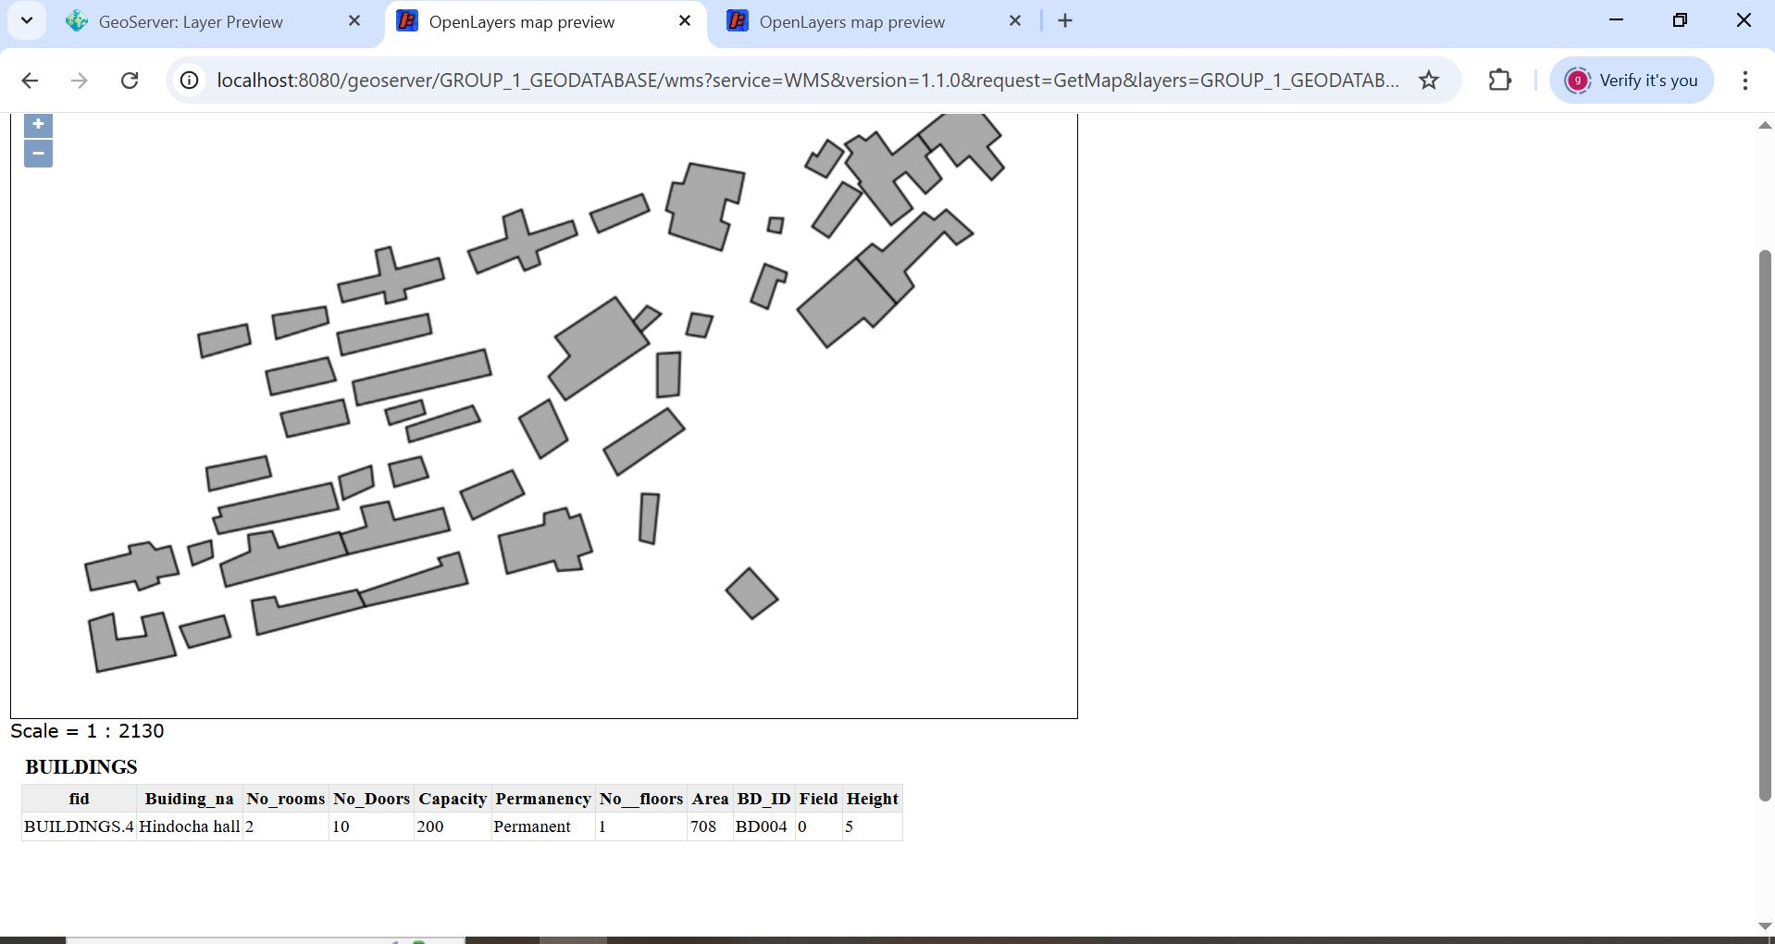Viewport: 1775px width, 944px height.
Task: Open the tab search dropdown
Action: pos(27,20)
